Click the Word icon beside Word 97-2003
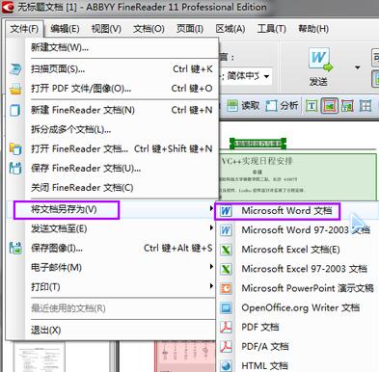Viewport: 379px width, 372px height. (x=226, y=230)
